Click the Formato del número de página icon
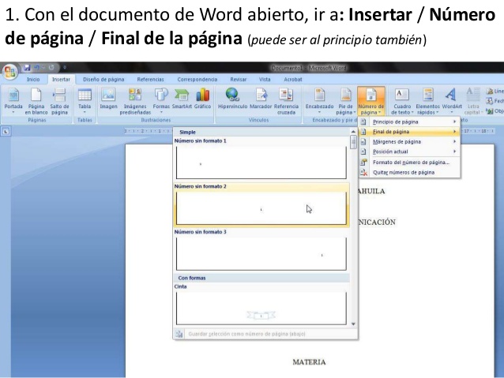 [x=363, y=163]
